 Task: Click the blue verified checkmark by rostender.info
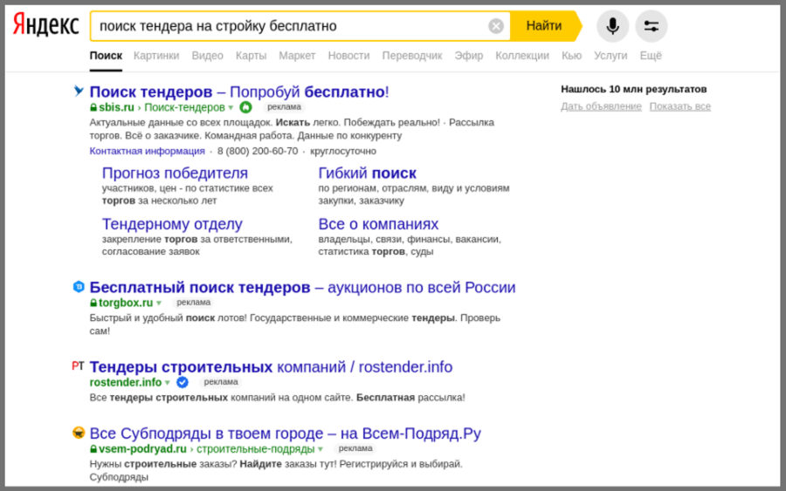tap(182, 382)
